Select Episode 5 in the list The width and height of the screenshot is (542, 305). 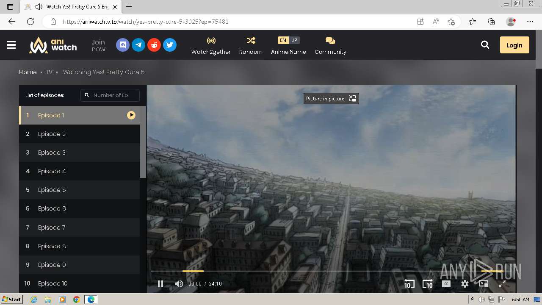click(79, 190)
